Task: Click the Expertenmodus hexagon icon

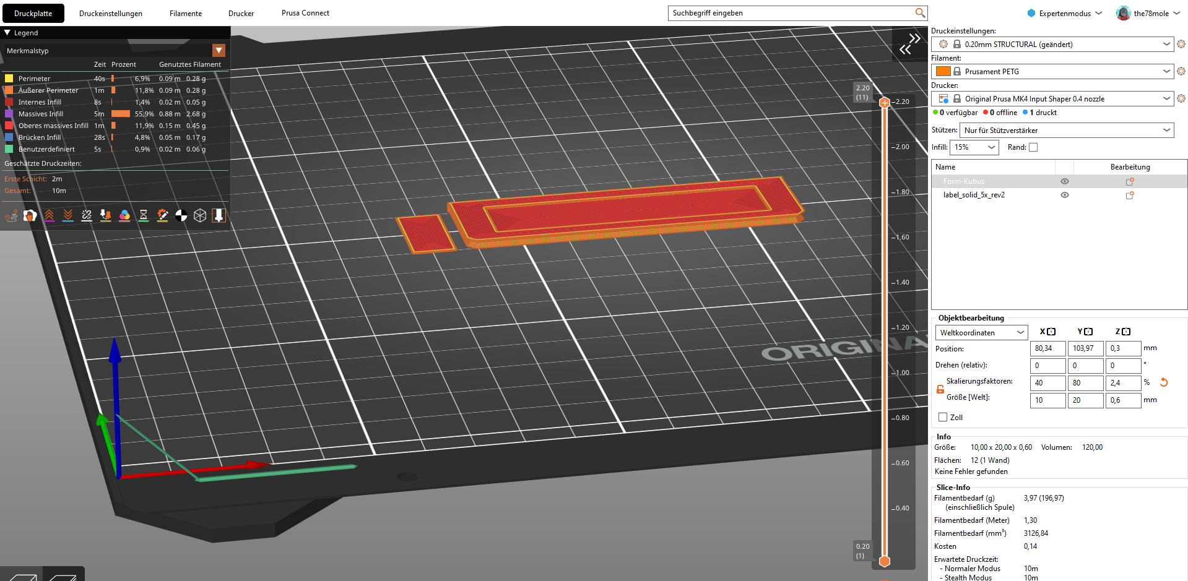Action: click(1031, 13)
